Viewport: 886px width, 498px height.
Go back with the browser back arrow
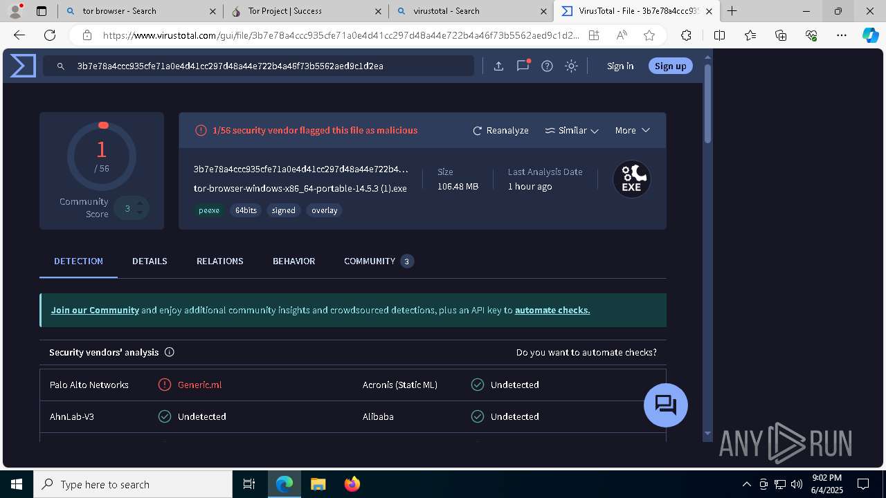click(x=19, y=35)
